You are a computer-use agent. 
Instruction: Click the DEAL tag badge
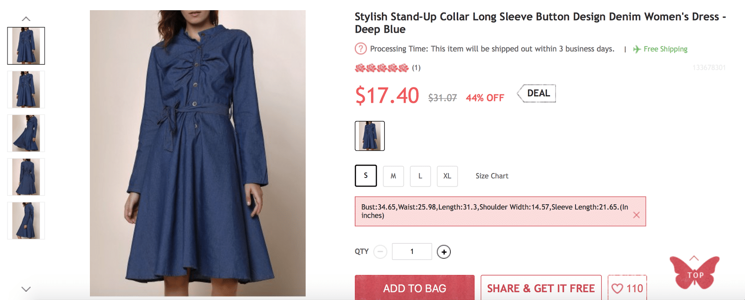click(537, 93)
